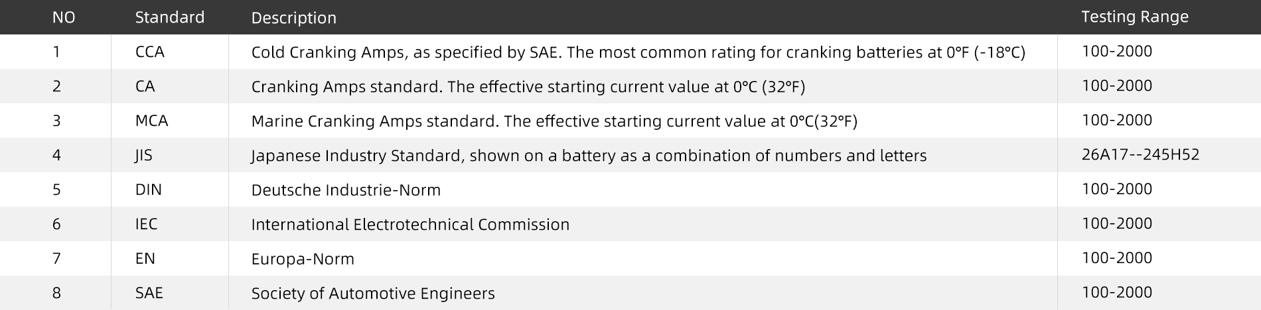Select the JIS standard cell
1261x310 pixels.
143,156
